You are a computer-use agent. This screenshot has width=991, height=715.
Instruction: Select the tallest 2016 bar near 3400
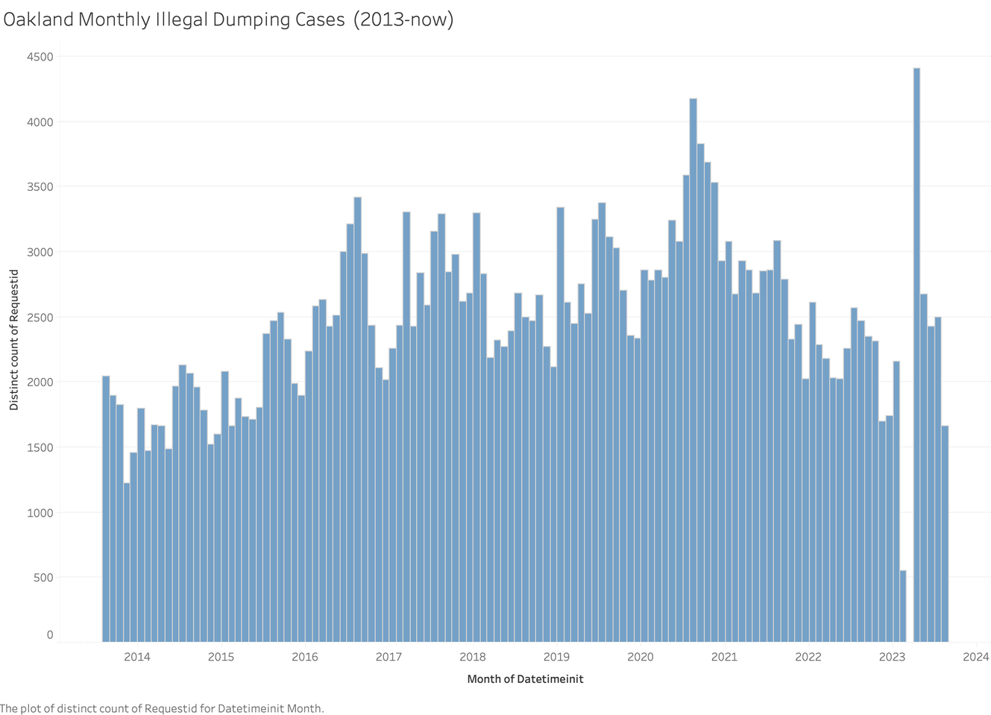357,419
